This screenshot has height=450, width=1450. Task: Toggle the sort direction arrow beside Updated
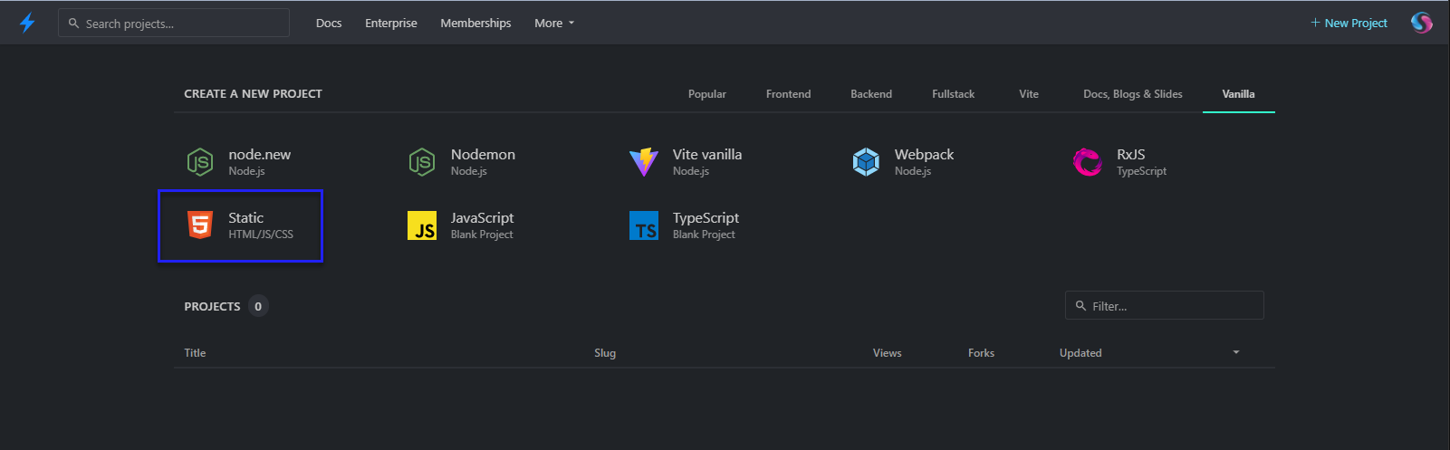coord(1235,352)
